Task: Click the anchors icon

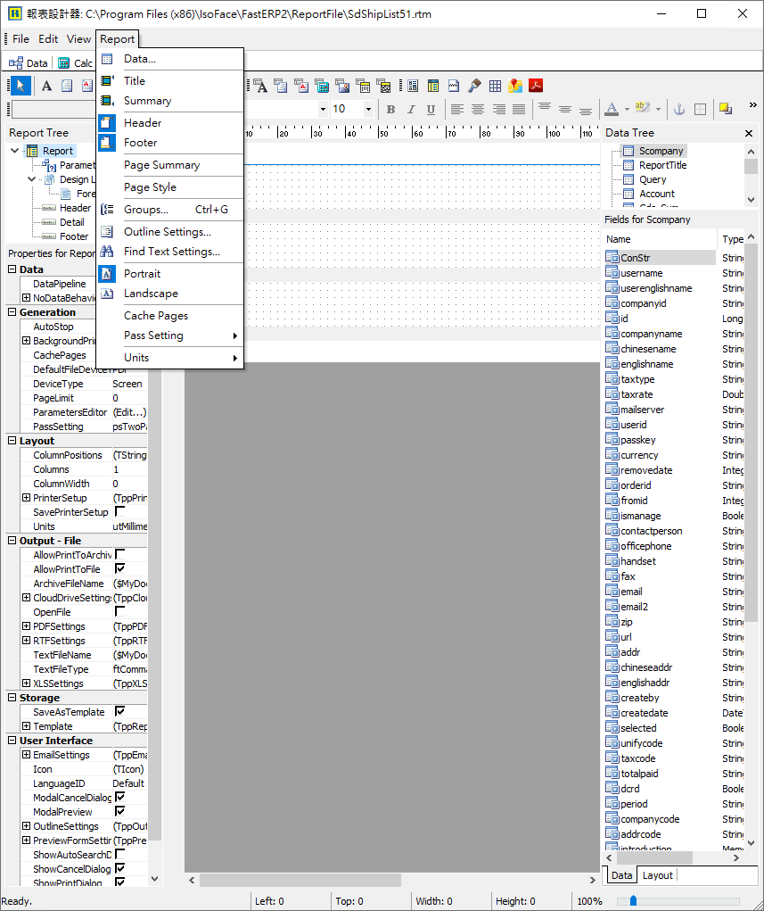Action: pos(679,109)
